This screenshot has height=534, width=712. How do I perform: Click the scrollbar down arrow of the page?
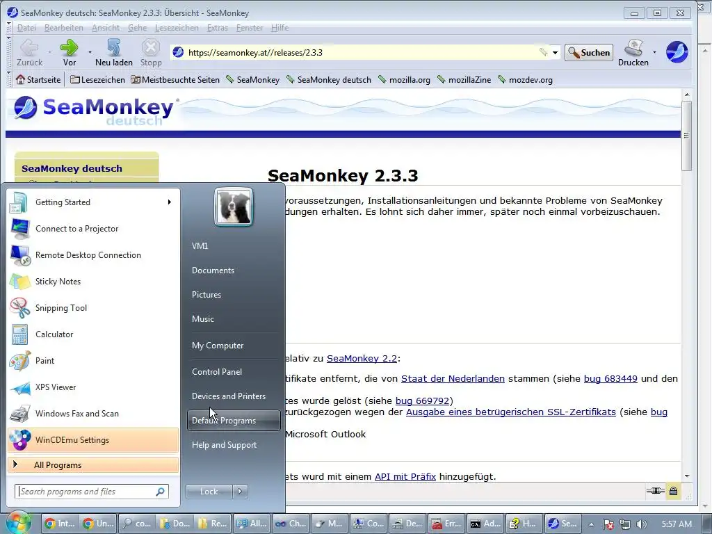686,476
